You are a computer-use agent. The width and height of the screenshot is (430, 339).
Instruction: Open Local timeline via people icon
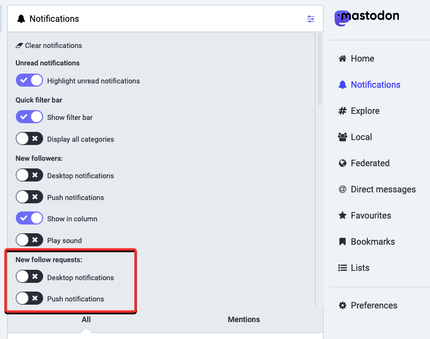343,137
